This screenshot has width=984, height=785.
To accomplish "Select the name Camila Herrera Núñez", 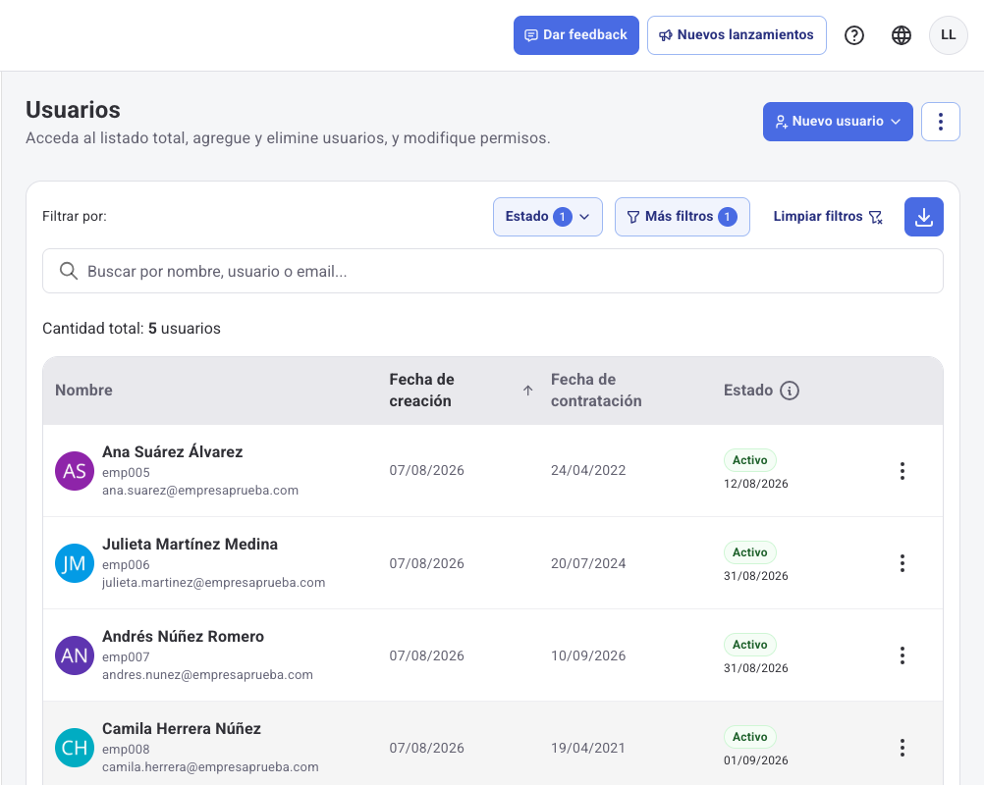I will [182, 728].
